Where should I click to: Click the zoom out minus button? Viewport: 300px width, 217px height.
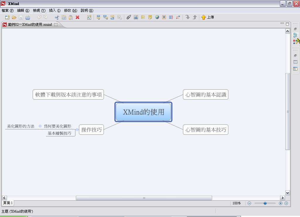[x=249, y=203]
